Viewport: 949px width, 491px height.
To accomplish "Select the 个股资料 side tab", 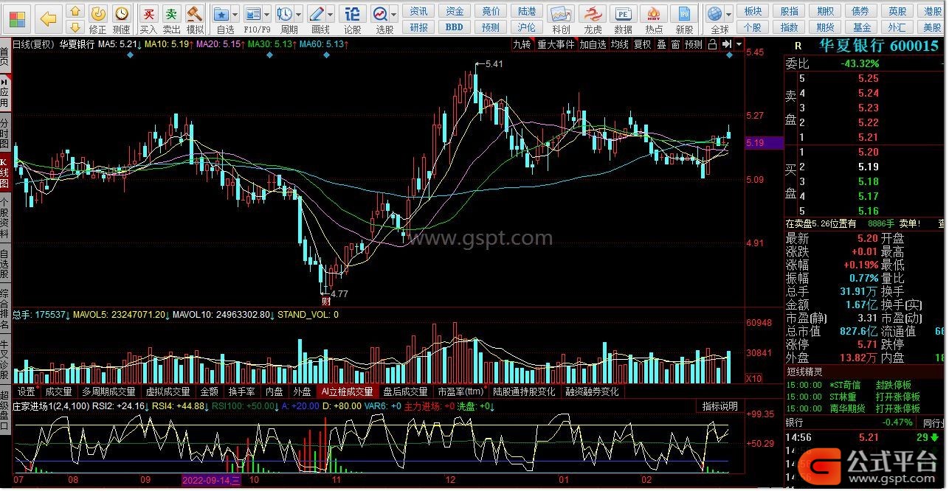I will tap(5, 219).
